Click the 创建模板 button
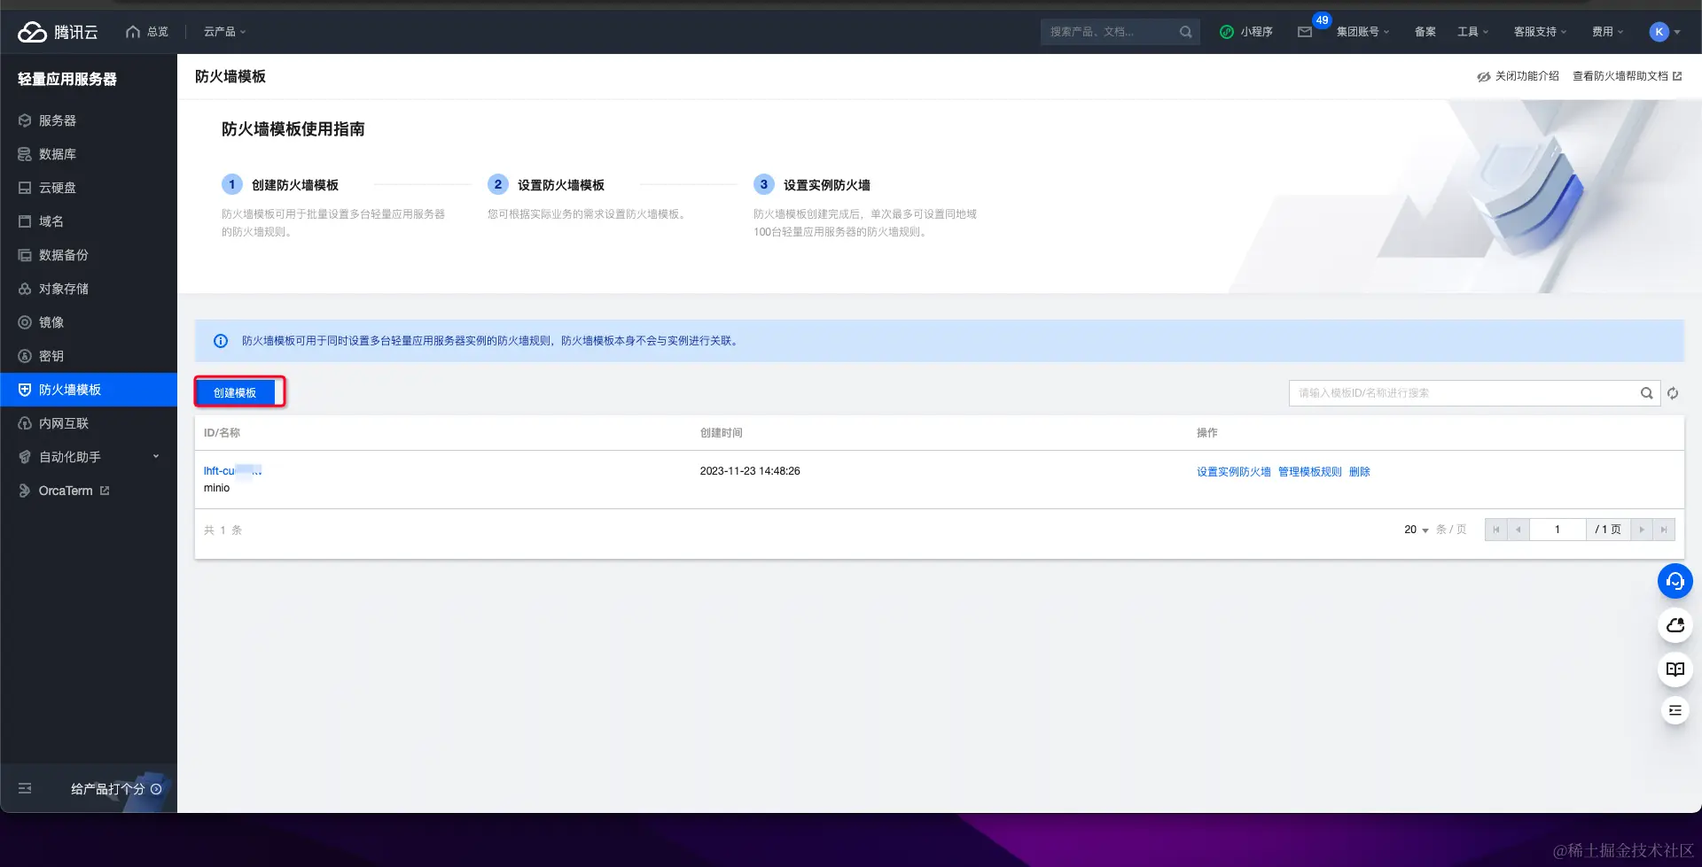 pyautogui.click(x=235, y=392)
